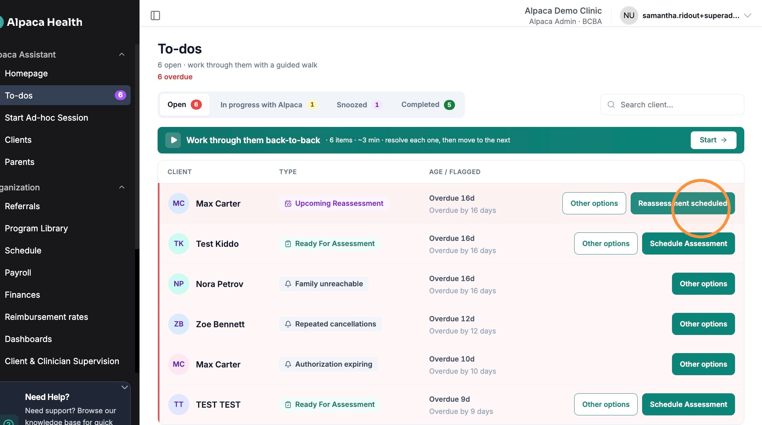The image size is (762, 425).
Task: Click the bell icon on Authorization expiring
Action: coord(288,364)
